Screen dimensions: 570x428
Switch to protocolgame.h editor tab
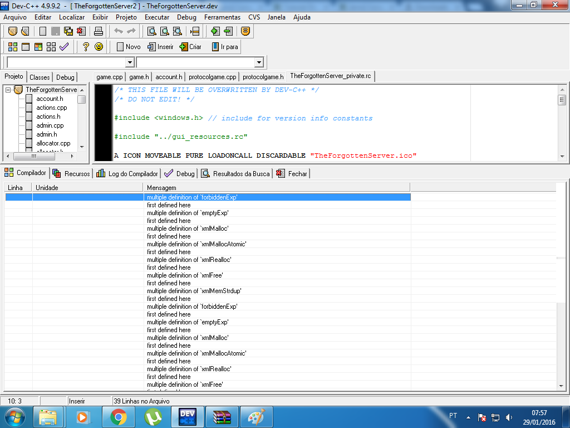[x=263, y=77]
